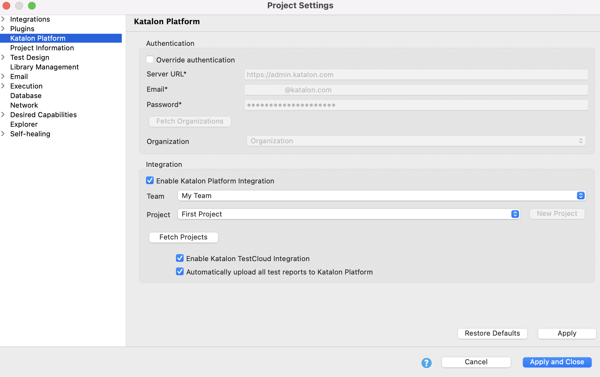Disable Katalon TestCloud Integration checkbox
600x377 pixels.
180,258
